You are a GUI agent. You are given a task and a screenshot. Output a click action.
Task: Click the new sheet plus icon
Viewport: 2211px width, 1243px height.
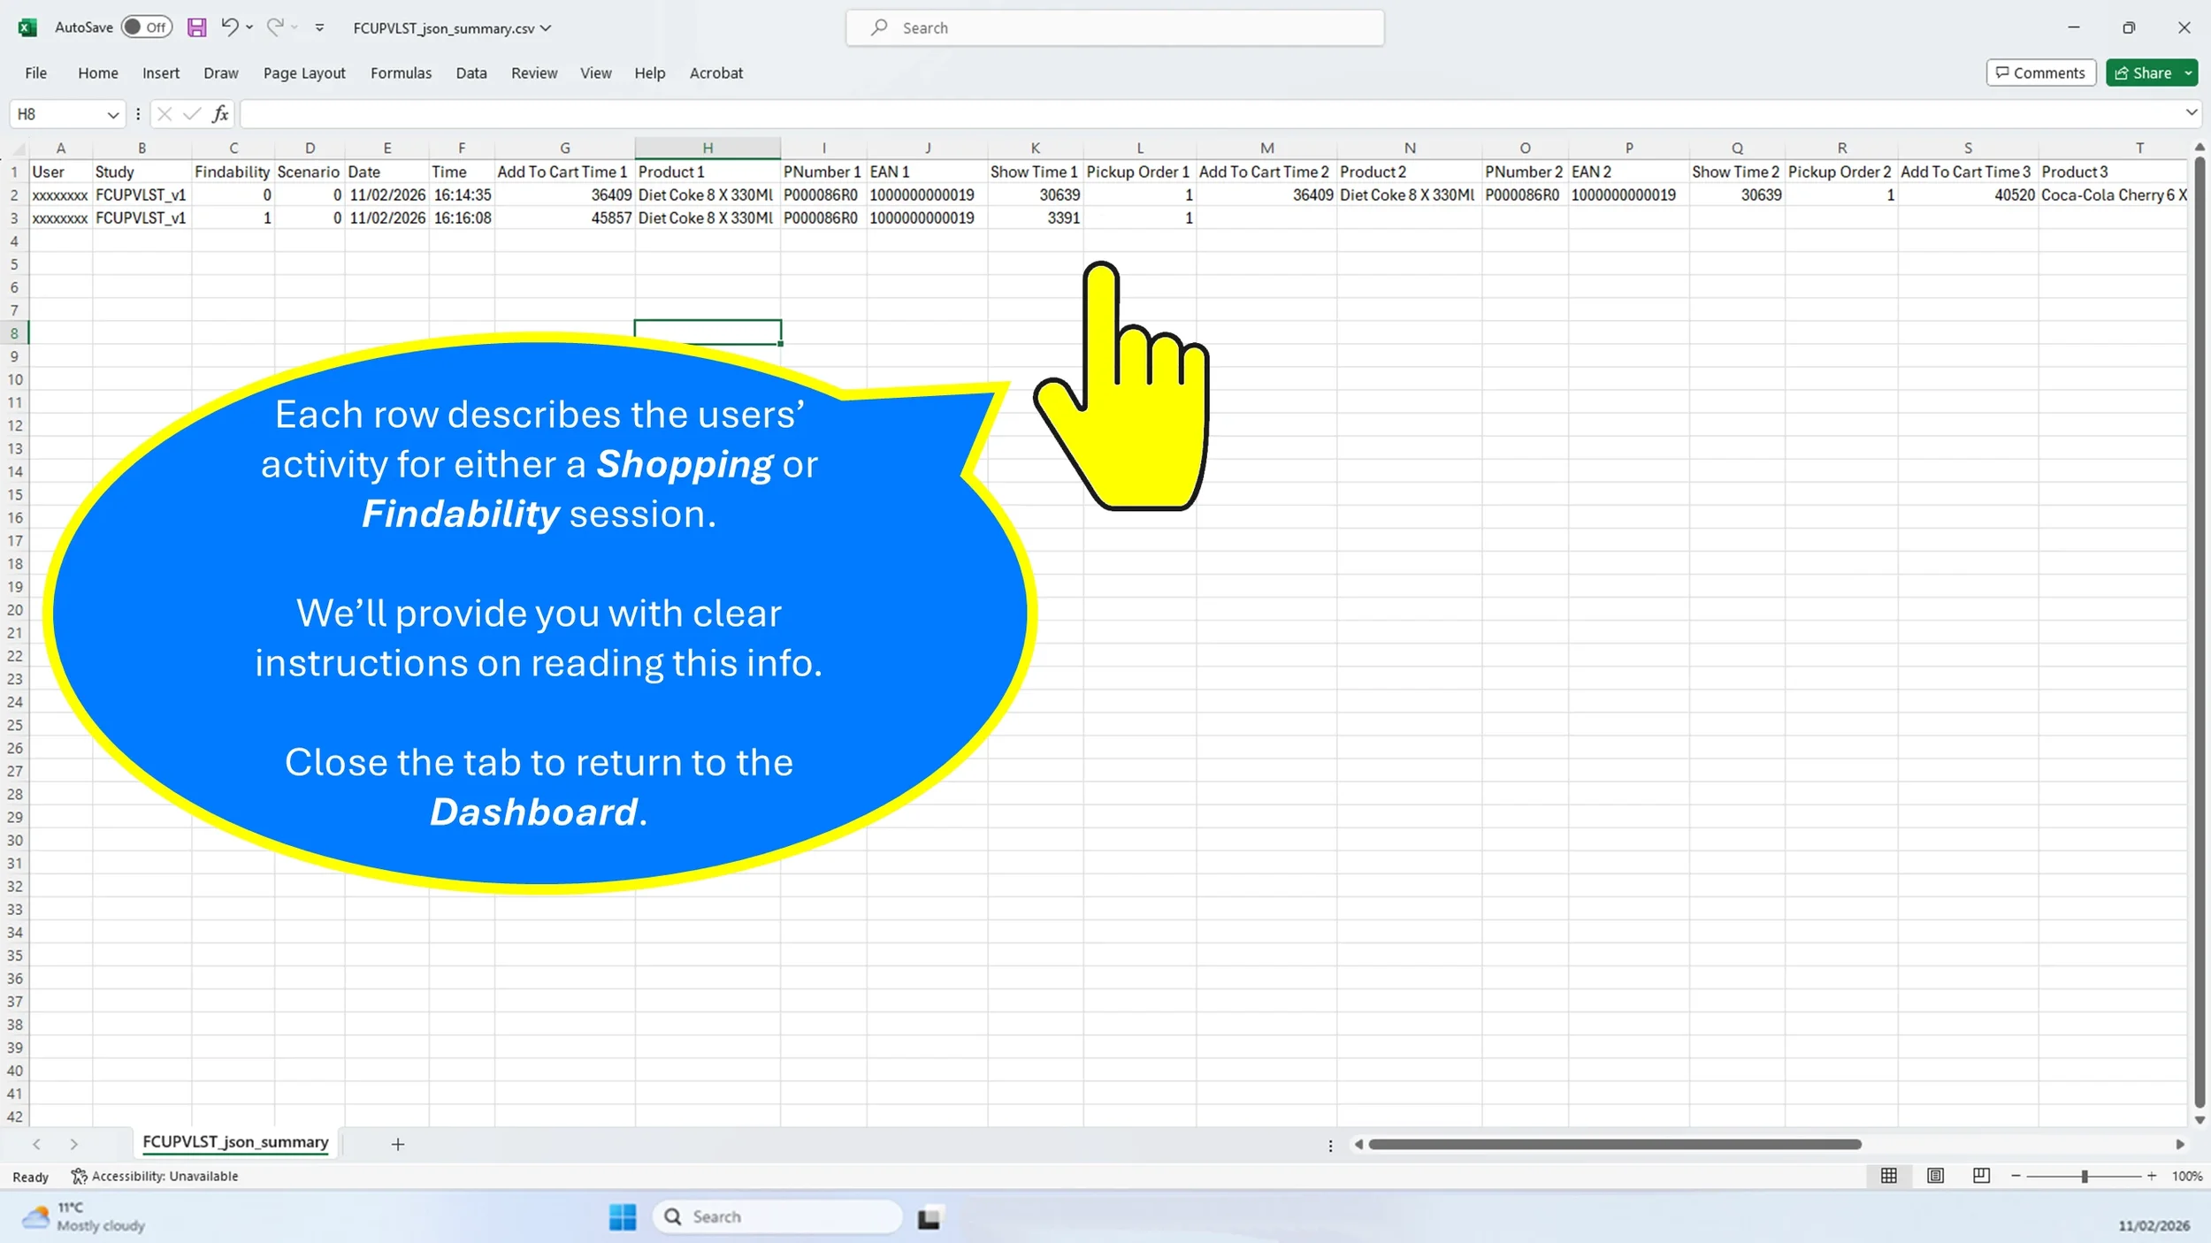pos(398,1144)
